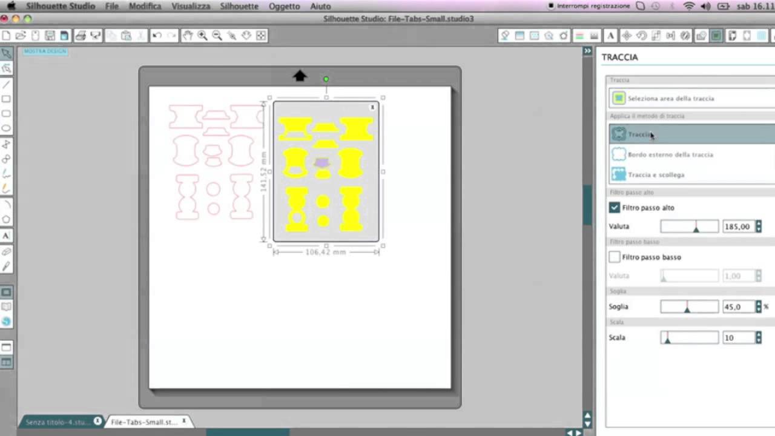This screenshot has height=436, width=775.
Task: Adjust the Scala slider
Action: tap(690, 338)
